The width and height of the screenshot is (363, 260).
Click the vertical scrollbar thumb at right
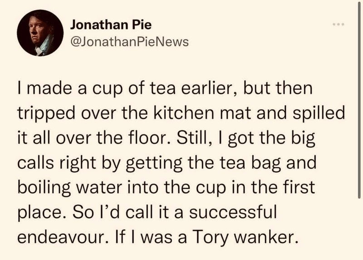[359, 99]
